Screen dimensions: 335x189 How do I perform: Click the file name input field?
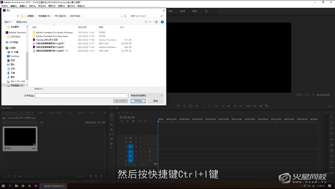80,96
